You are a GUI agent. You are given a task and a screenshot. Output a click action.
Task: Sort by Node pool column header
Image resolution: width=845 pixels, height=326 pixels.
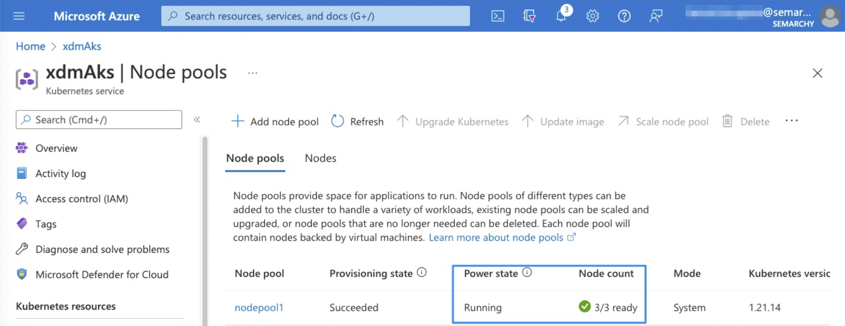(x=259, y=273)
